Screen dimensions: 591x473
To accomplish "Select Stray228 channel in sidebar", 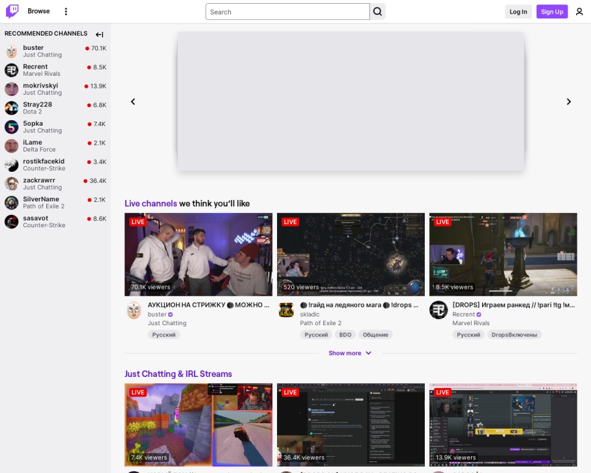I will click(x=38, y=105).
